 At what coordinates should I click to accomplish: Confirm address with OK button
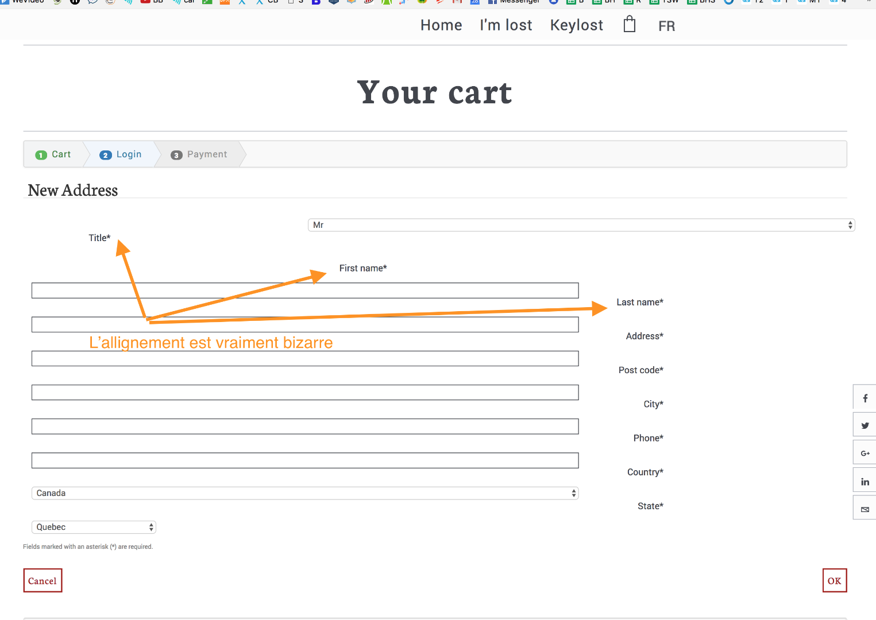834,580
